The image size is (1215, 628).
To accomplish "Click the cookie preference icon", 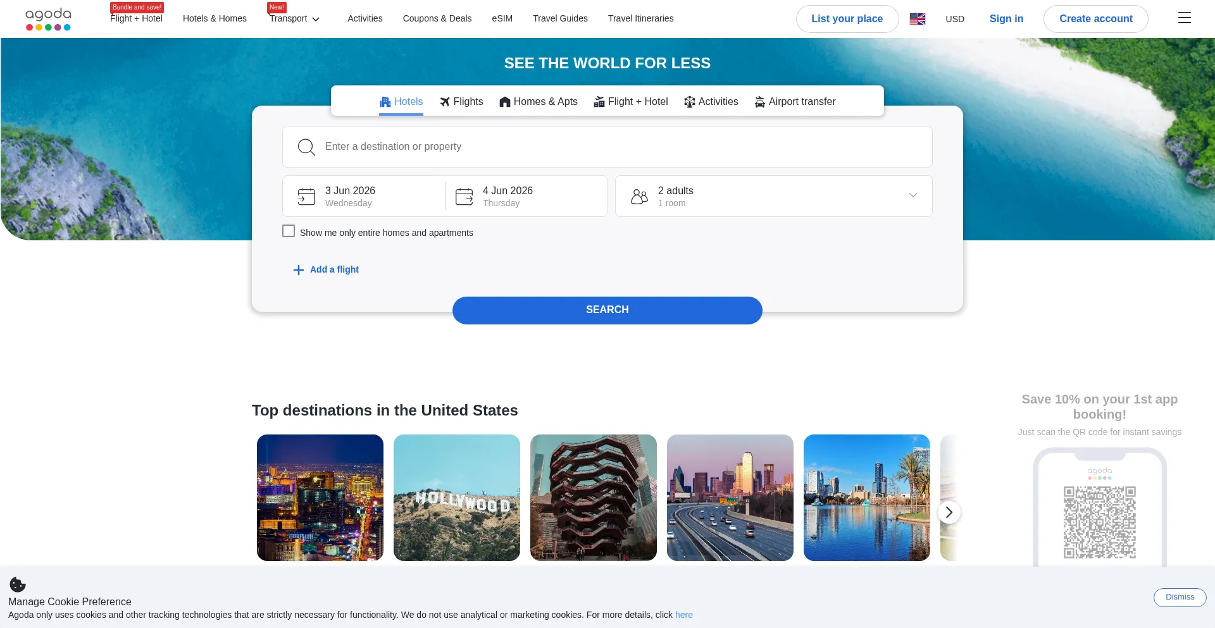I will 18,584.
